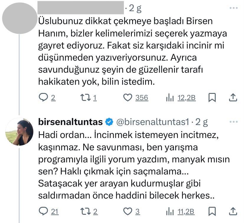
Task: Click the 2 g timestamp on birsenaltuntas's tweet
Action: 201,120
